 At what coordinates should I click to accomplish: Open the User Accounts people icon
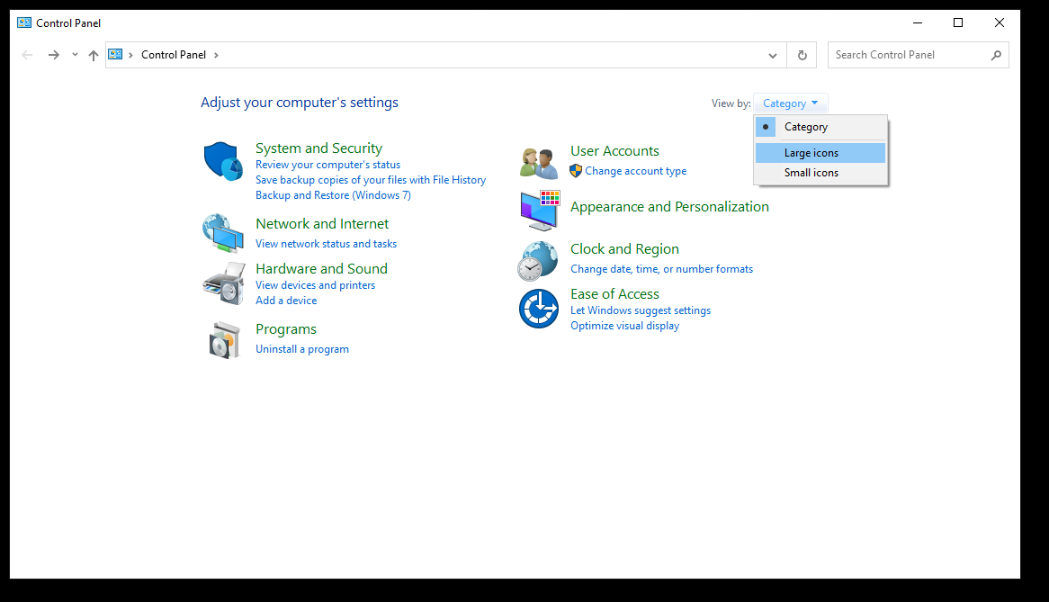click(539, 164)
